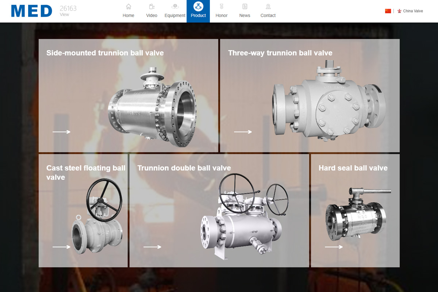Click the MED logo

click(32, 11)
